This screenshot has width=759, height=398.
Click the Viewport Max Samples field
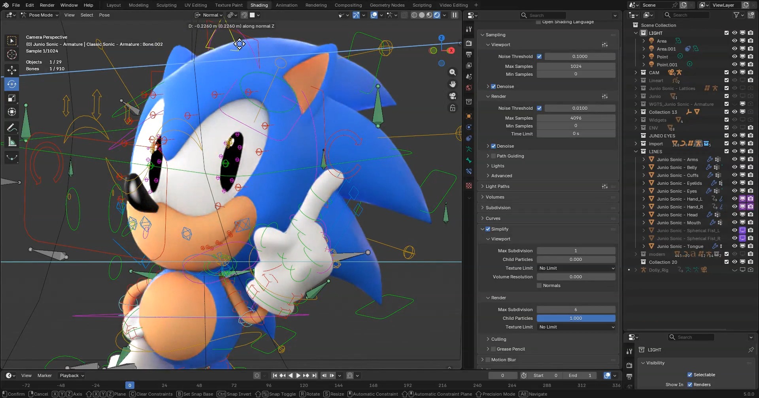[x=576, y=66]
